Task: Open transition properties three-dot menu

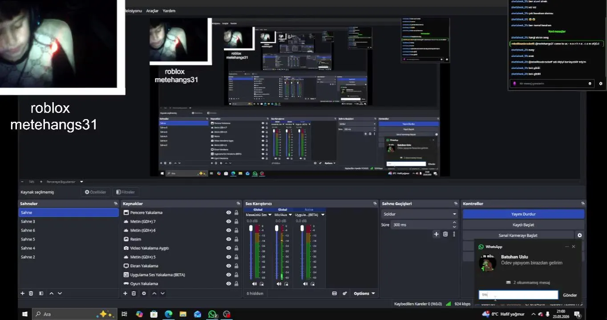Action: 454,234
